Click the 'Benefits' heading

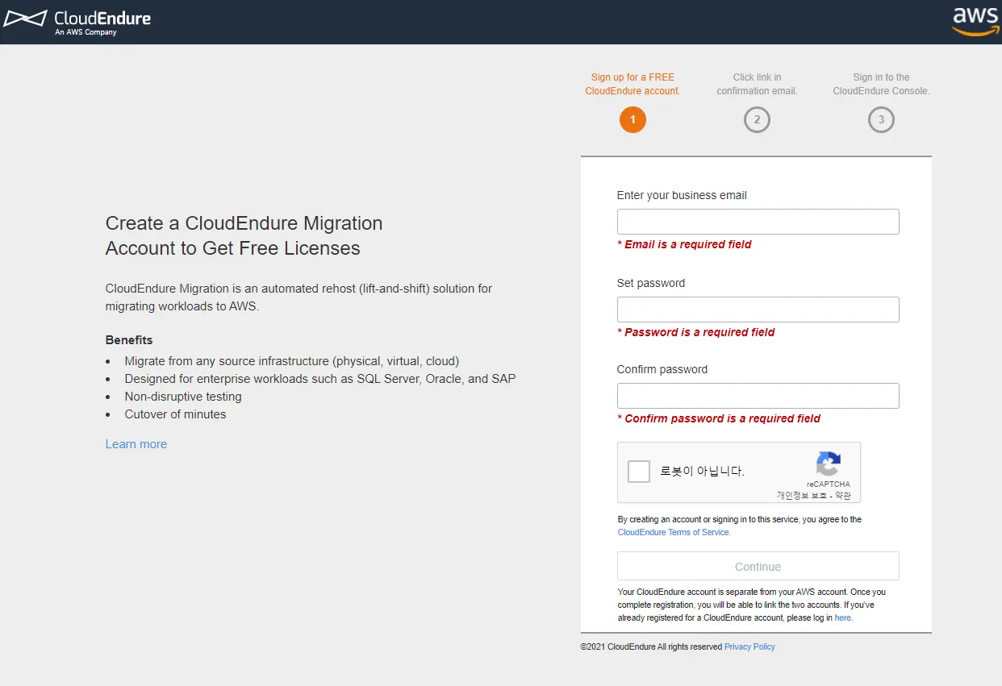tap(129, 340)
